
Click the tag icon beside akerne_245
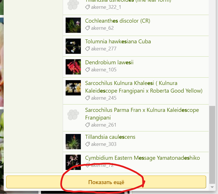pos(87,98)
